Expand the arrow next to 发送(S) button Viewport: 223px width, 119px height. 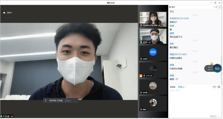pyautogui.click(x=219, y=116)
